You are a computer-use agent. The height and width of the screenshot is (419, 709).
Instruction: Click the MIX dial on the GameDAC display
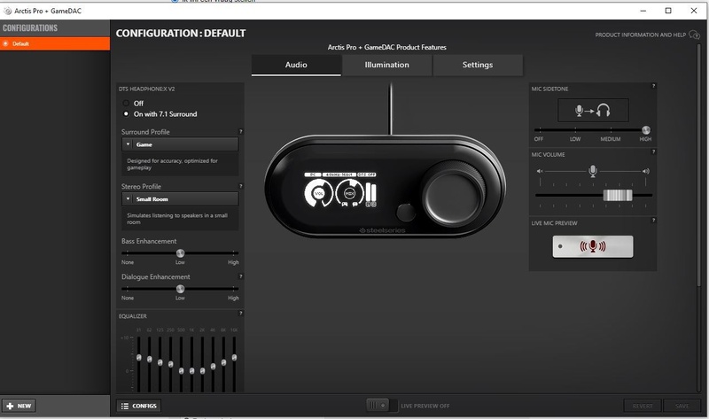(349, 193)
